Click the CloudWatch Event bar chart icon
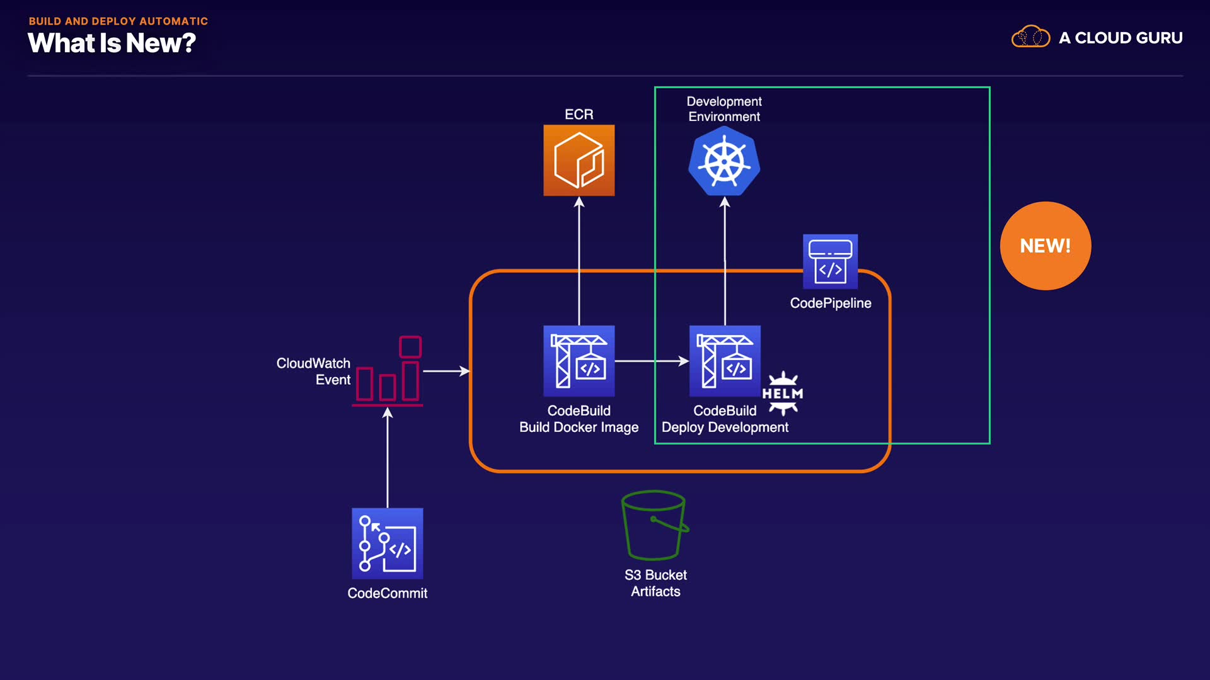 tap(388, 371)
